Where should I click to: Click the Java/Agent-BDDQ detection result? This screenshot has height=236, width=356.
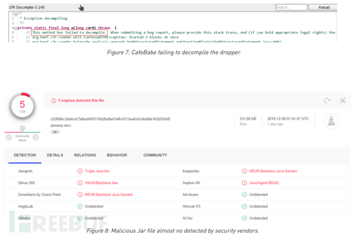pyautogui.click(x=264, y=183)
